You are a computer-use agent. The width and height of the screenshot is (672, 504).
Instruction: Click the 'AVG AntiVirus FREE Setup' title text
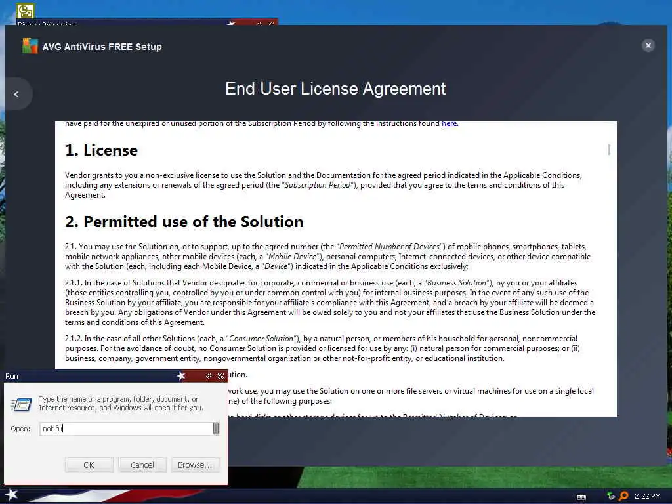point(102,47)
